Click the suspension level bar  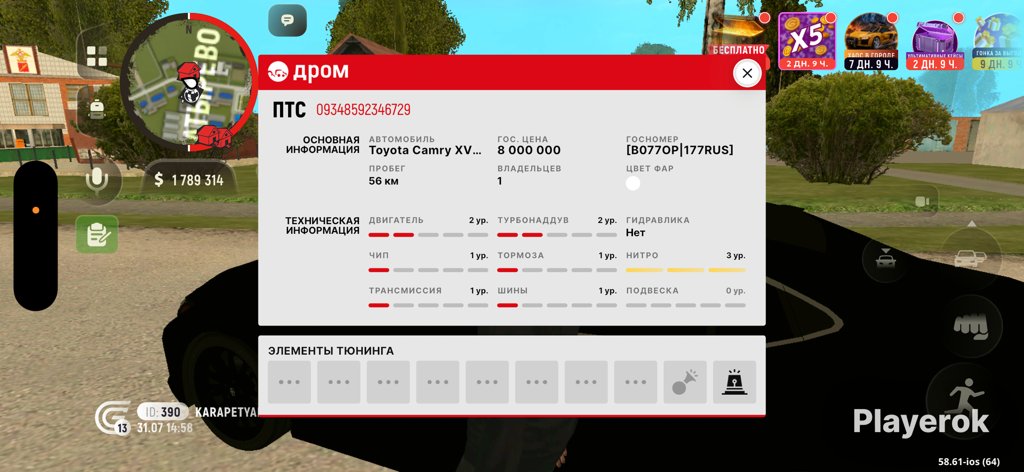pos(685,305)
